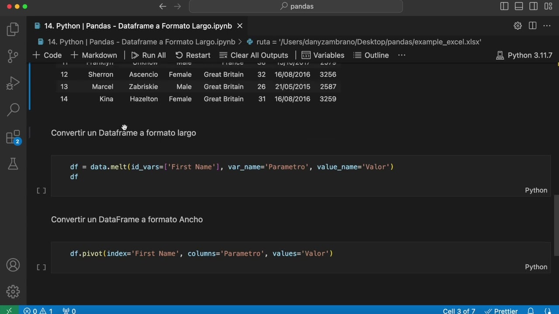Viewport: 559px width, 314px height.
Task: Select 'Convertir un DataFrame a formato Ancho' markdown cell
Action: click(127, 219)
